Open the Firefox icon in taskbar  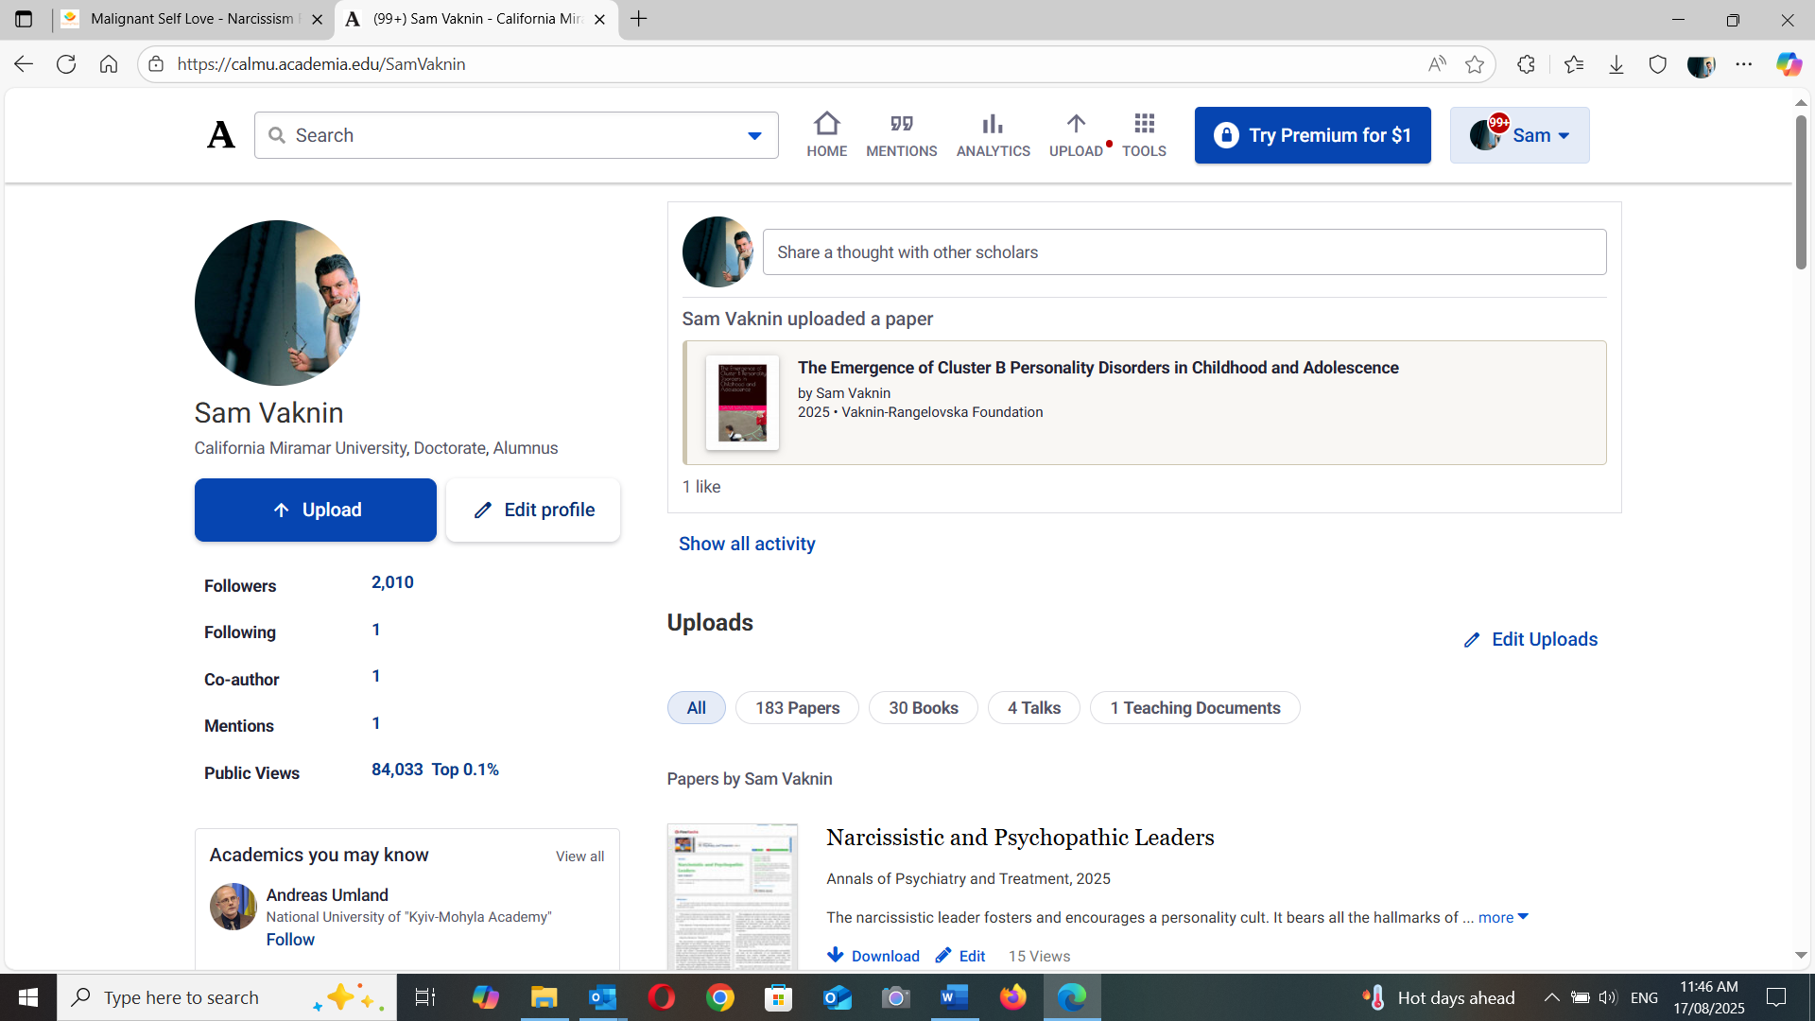pyautogui.click(x=1013, y=997)
